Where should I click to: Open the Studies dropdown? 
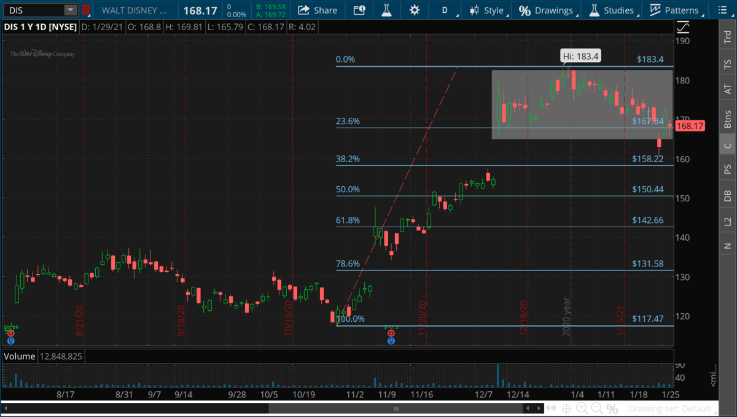click(614, 10)
